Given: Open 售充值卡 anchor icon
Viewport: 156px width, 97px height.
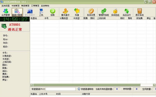Looking at the screenshot, I should click(65, 12).
